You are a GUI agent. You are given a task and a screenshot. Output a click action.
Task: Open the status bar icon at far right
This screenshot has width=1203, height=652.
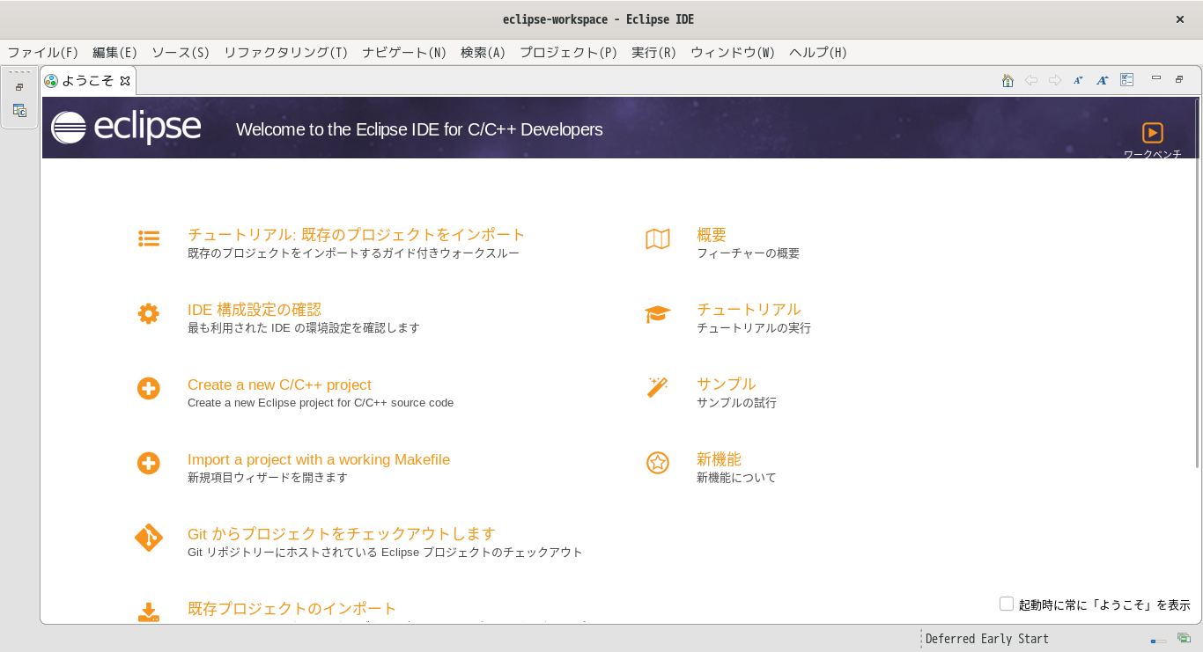coord(1184,638)
